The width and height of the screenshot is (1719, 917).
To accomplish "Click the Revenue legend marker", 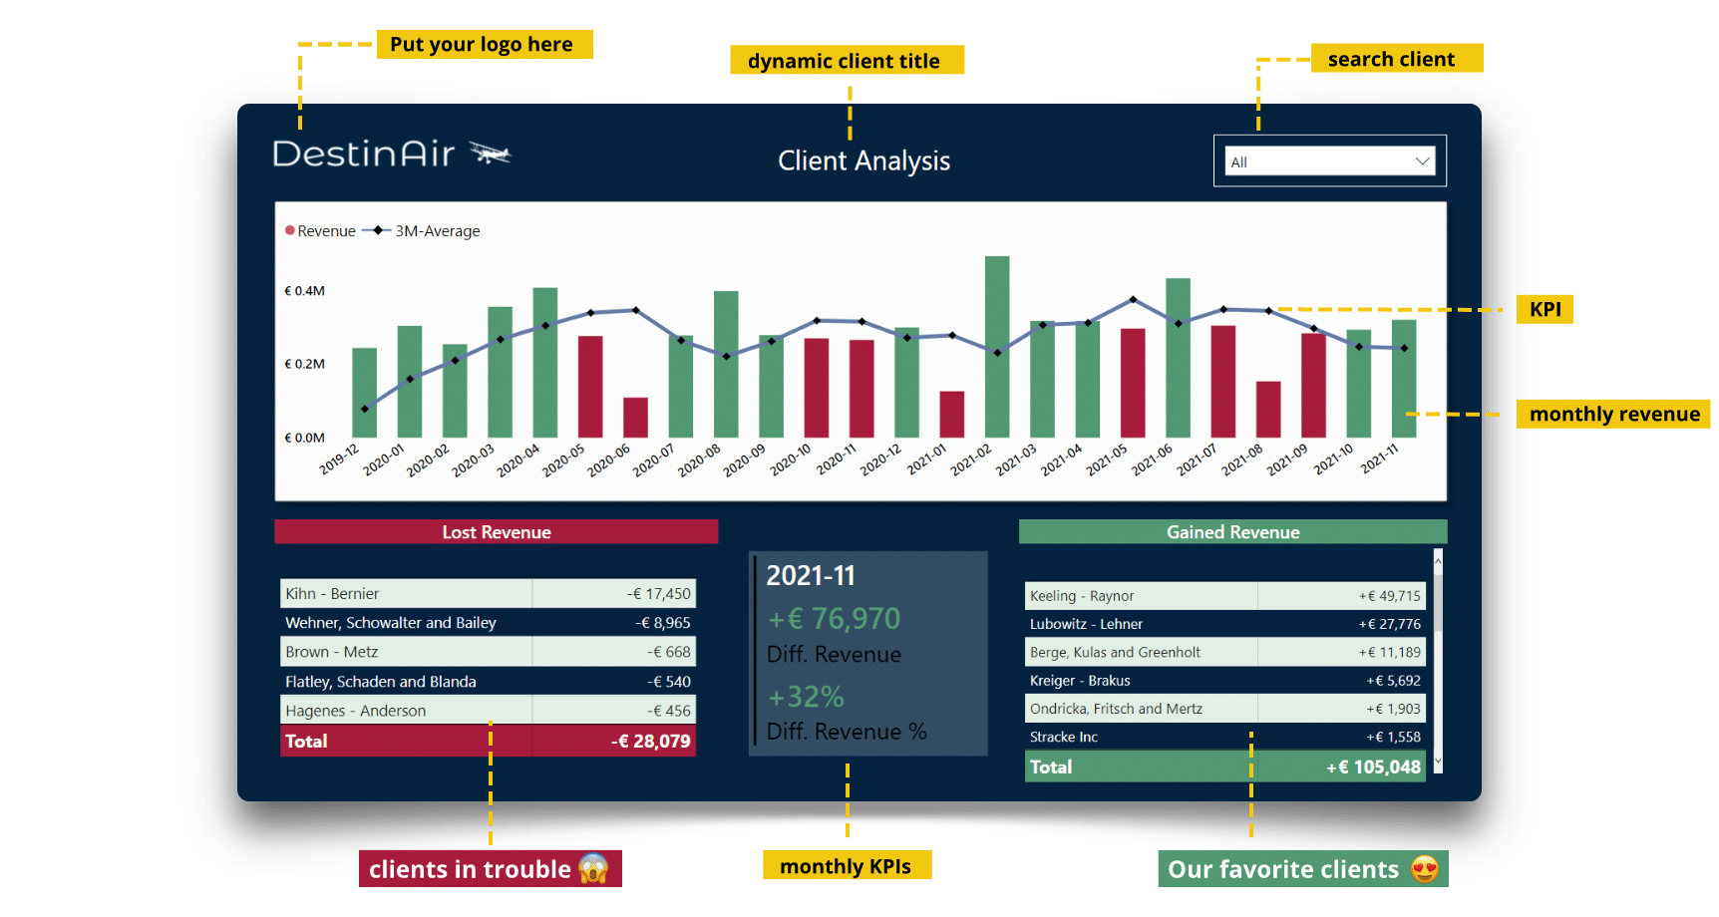I will click(x=290, y=230).
